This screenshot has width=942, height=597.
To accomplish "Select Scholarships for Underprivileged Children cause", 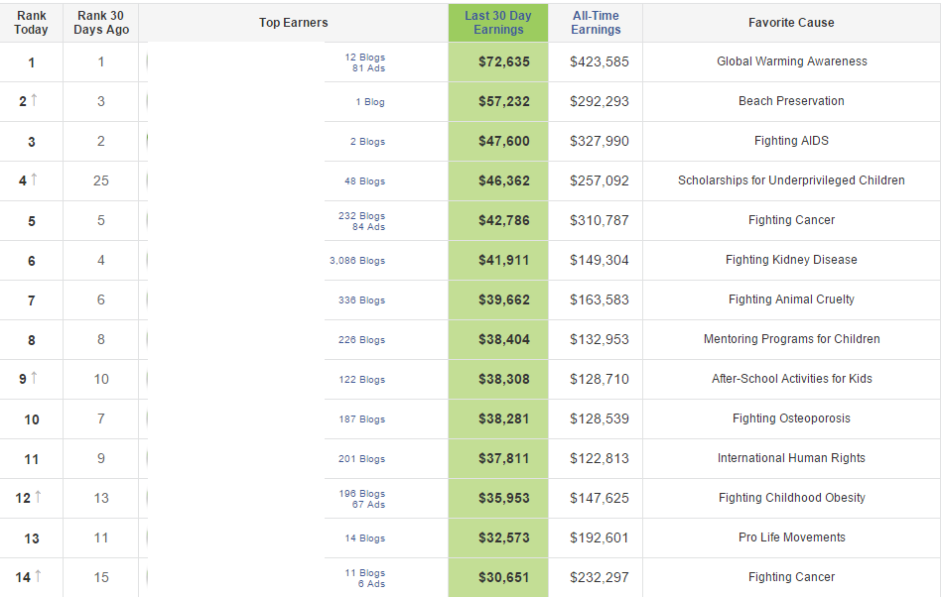I will [791, 180].
